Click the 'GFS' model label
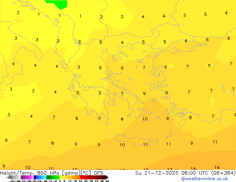Image resolution: width=236 pixels, height=182 pixels. pos(98,173)
